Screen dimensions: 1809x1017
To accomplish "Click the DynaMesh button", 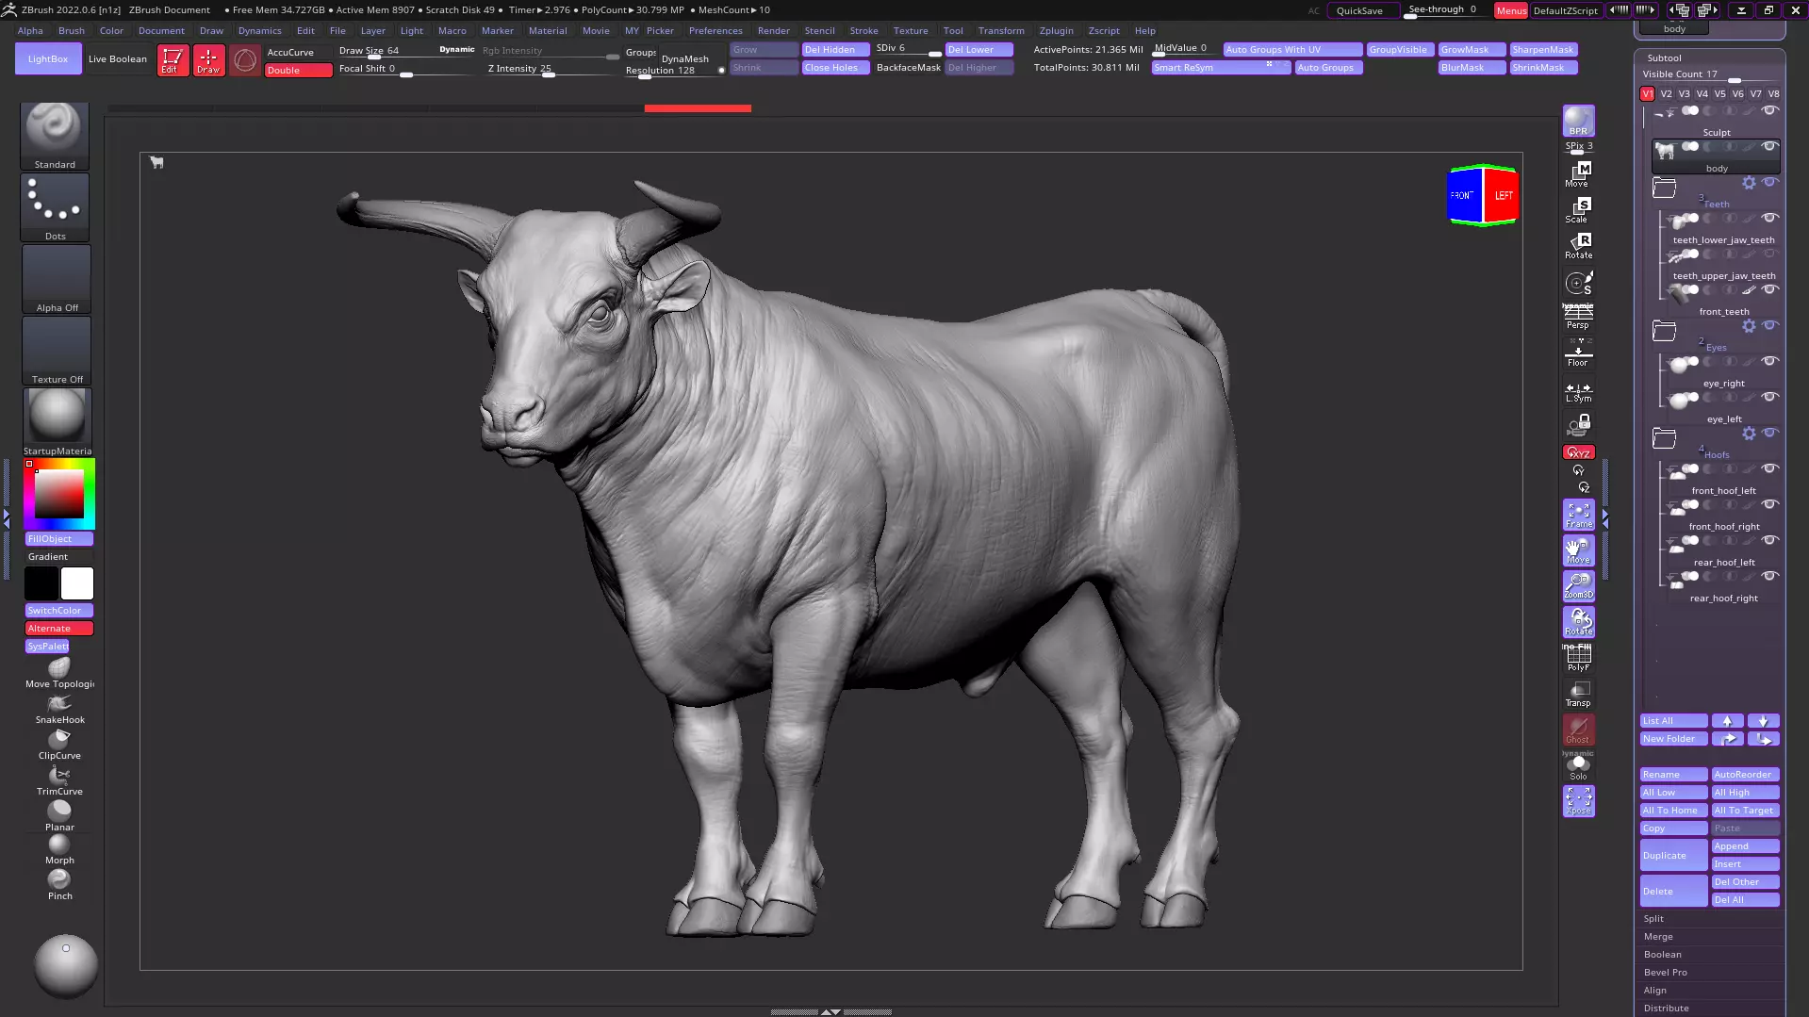I will (684, 58).
